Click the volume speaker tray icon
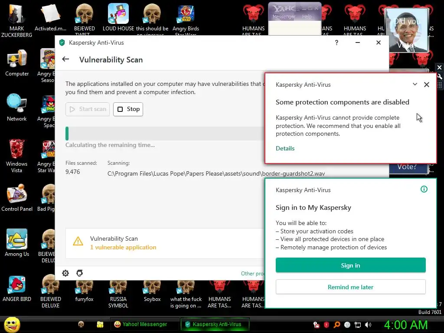444x333 pixels. pos(368,325)
